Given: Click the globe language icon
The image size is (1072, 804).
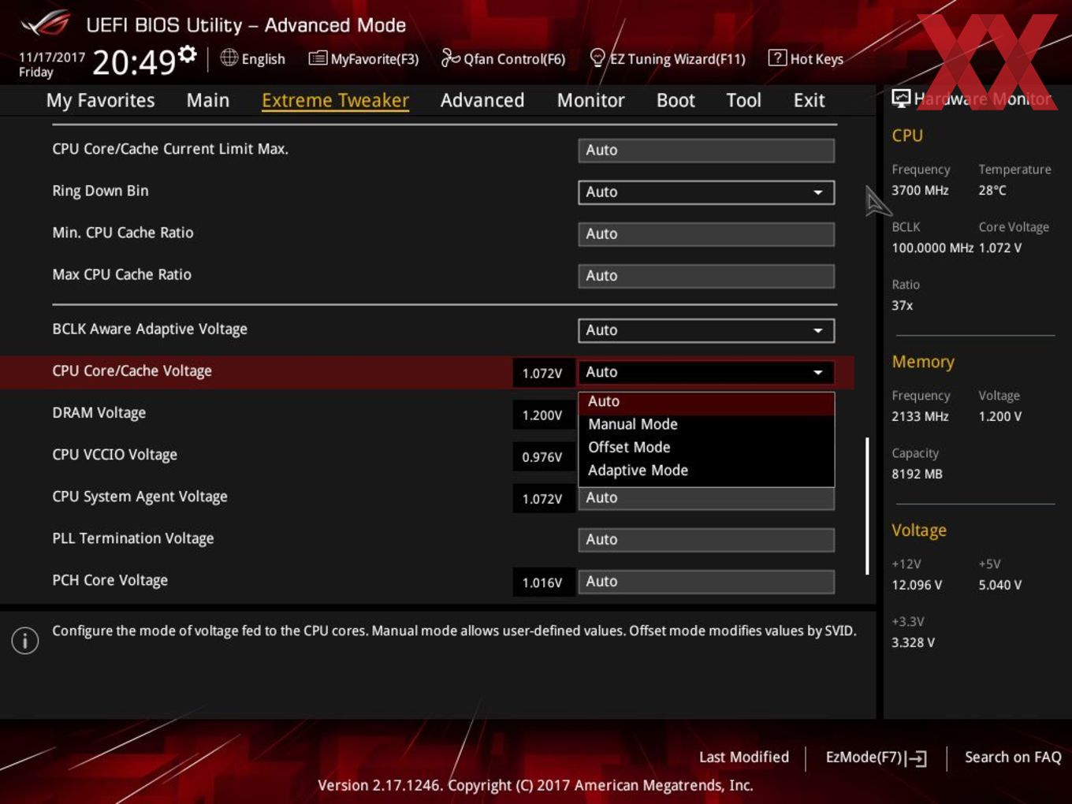Looking at the screenshot, I should tap(229, 58).
